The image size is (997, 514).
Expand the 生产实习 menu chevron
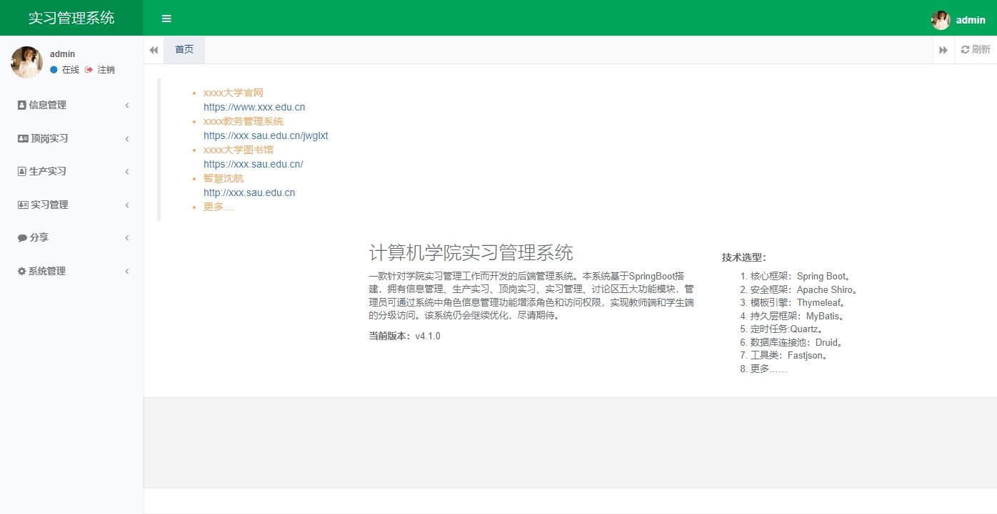pyautogui.click(x=127, y=172)
